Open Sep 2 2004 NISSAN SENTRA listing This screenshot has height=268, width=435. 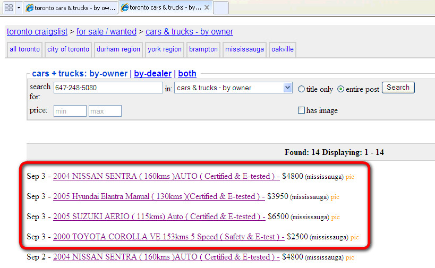coord(166,257)
